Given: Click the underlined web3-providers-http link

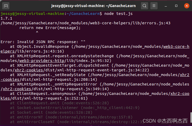Looking at the screenshot, I should 42,61.
